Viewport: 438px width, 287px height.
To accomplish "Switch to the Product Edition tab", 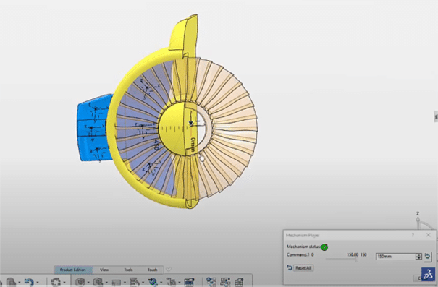I will [x=73, y=270].
